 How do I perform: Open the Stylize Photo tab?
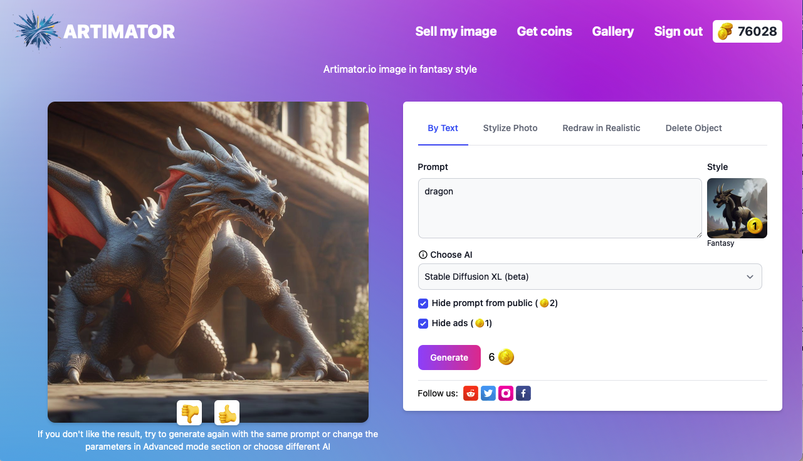pyautogui.click(x=510, y=128)
